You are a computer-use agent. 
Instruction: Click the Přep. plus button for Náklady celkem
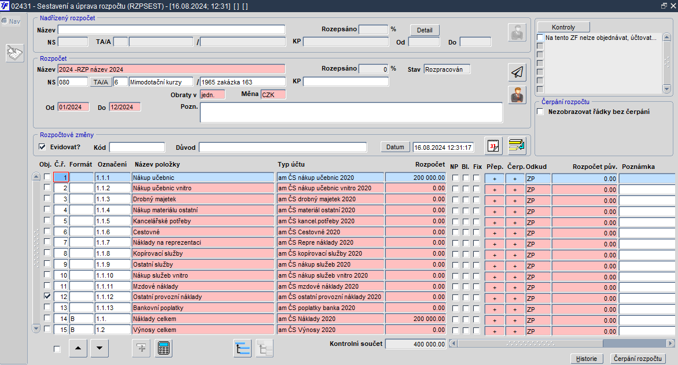(x=495, y=320)
